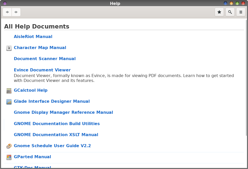
Task: Minimize the Help window with the orange button
Action: (231, 3)
